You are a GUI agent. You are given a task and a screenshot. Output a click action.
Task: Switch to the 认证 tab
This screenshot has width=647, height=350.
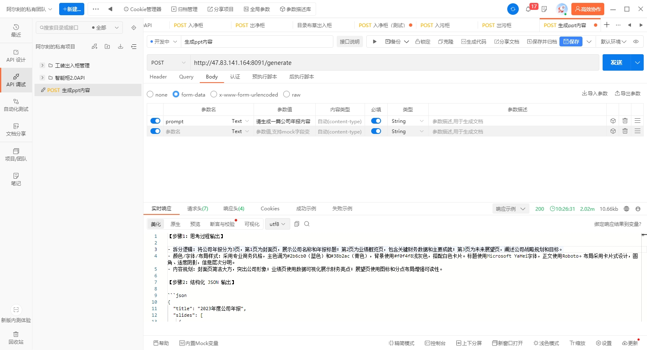(235, 77)
